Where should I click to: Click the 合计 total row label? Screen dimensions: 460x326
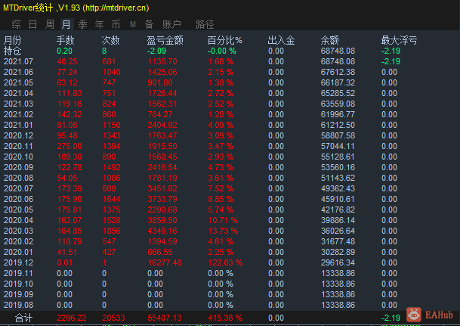23,318
